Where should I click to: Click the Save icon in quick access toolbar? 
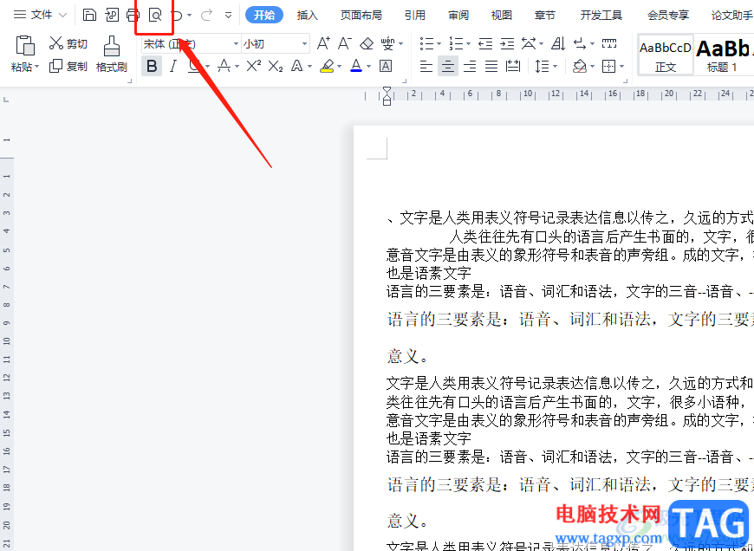click(x=89, y=15)
